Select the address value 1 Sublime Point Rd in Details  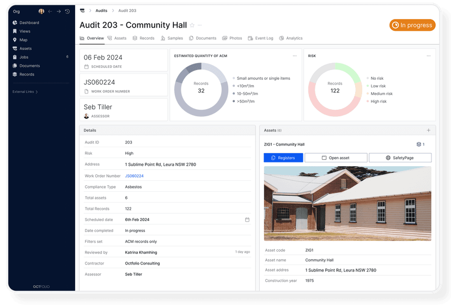coord(161,165)
